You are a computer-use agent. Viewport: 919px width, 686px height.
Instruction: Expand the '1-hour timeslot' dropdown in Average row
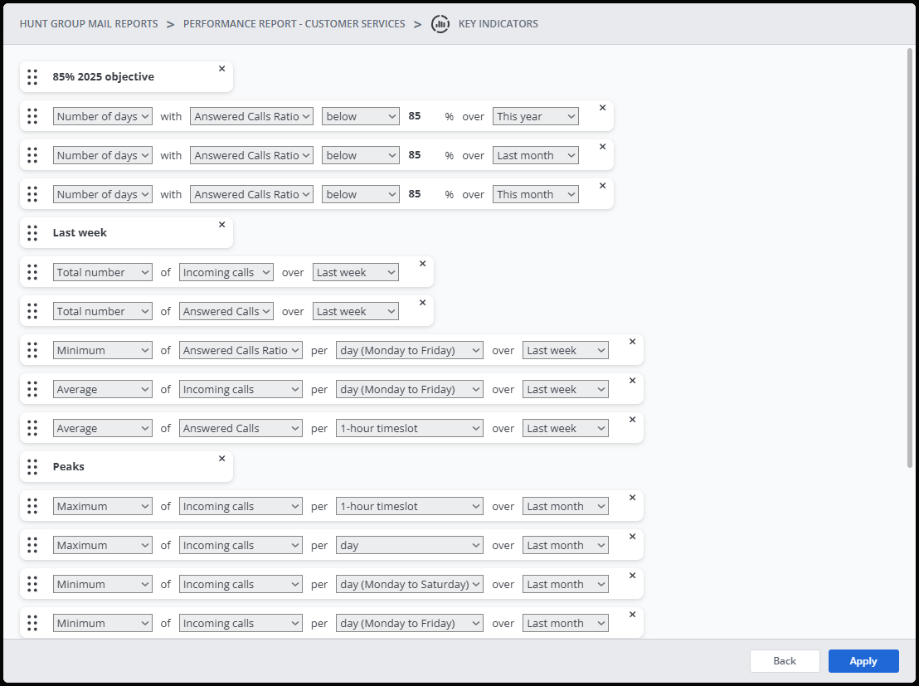pyautogui.click(x=409, y=429)
